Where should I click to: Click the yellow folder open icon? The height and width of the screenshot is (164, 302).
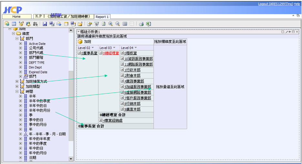pyautogui.click(x=80, y=24)
